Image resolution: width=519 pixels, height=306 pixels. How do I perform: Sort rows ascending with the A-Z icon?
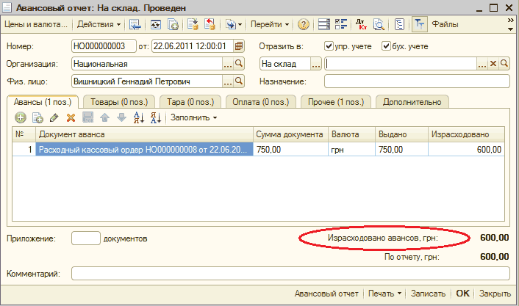point(137,117)
